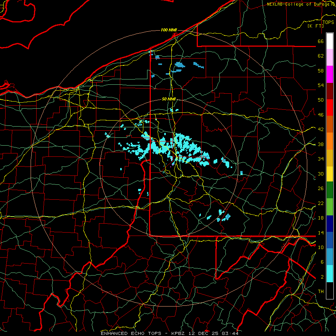Click the legend value 58
336x336 pixels.
(x=321, y=71)
